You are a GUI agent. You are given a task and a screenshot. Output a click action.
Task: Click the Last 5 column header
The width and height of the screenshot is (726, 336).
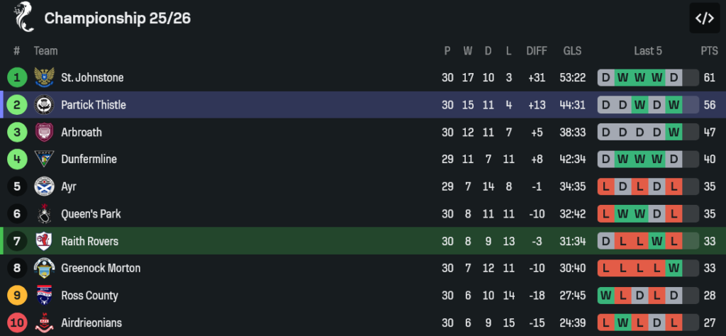[648, 51]
